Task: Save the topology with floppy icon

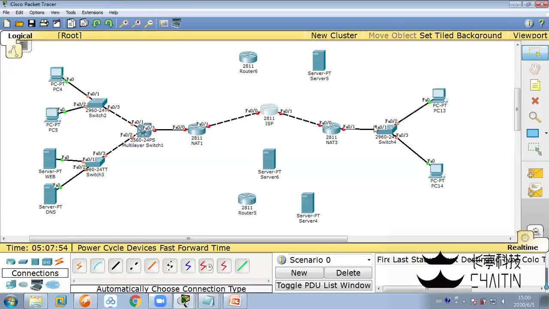Action: 32,24
